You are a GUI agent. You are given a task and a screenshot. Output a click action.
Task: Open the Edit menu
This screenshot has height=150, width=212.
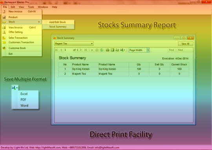(x=13, y=7)
